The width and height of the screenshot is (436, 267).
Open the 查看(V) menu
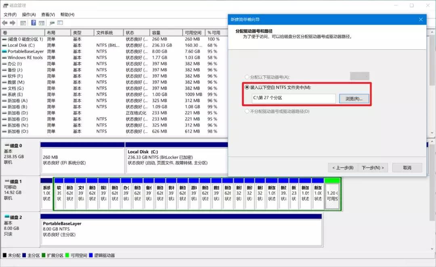[48, 15]
